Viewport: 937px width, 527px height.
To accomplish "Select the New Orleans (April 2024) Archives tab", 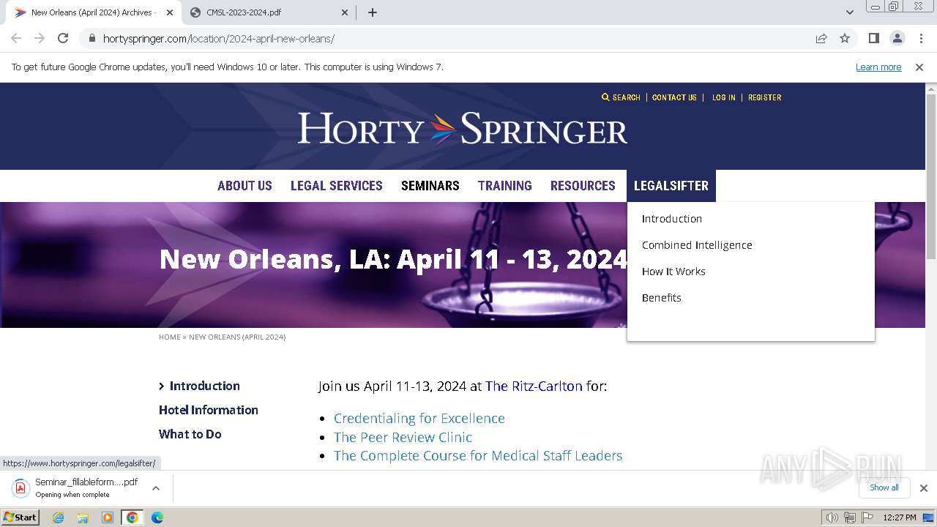I will [93, 12].
